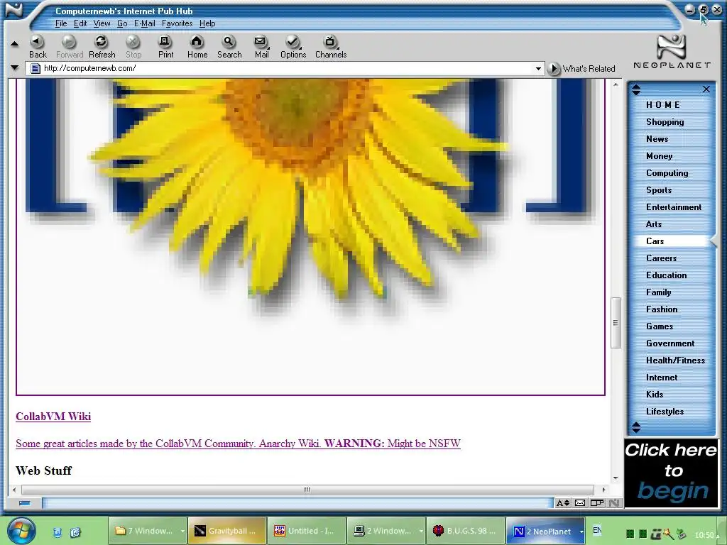Switch to Gravityball taskbar window
The width and height of the screenshot is (727, 545).
[227, 531]
